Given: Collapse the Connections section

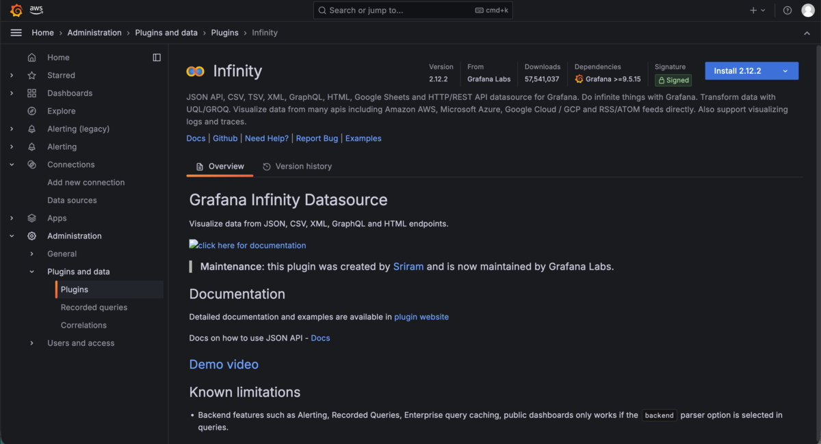Looking at the screenshot, I should click(12, 165).
